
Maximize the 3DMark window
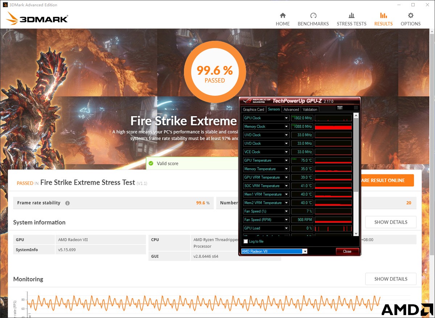[x=413, y=5]
